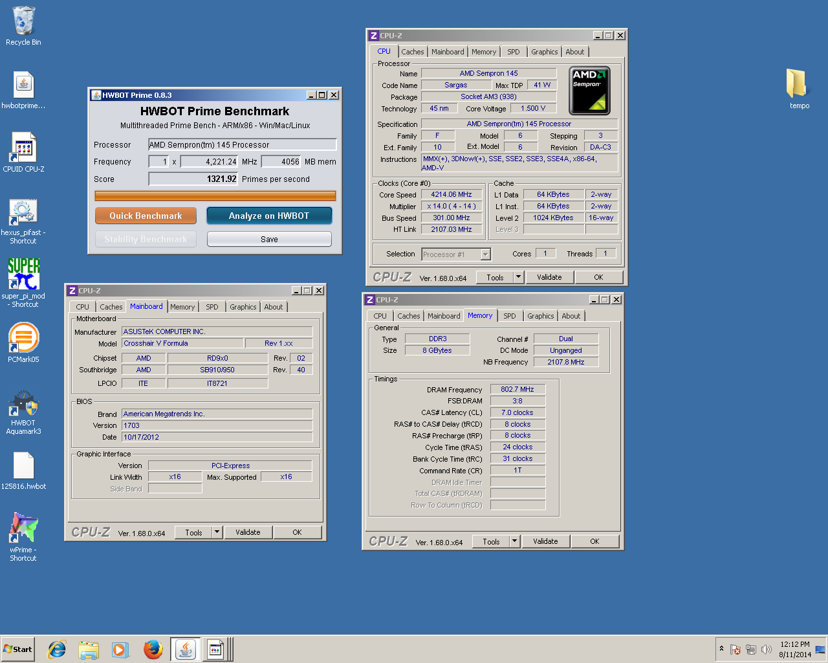The image size is (828, 663).
Task: Switch to CPU tab in Mainboard window
Action: click(x=83, y=307)
